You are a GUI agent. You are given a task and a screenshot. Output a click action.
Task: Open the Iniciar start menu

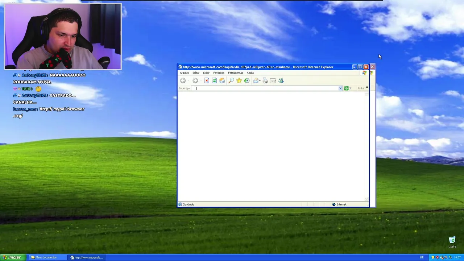point(12,257)
